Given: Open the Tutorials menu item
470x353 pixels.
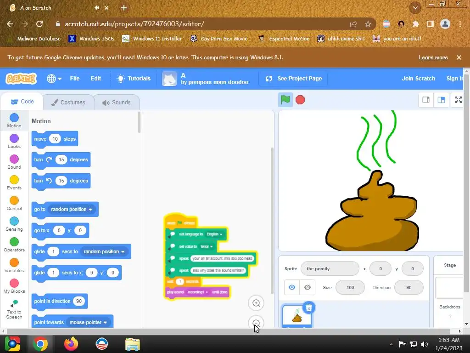Looking at the screenshot, I should 134,79.
